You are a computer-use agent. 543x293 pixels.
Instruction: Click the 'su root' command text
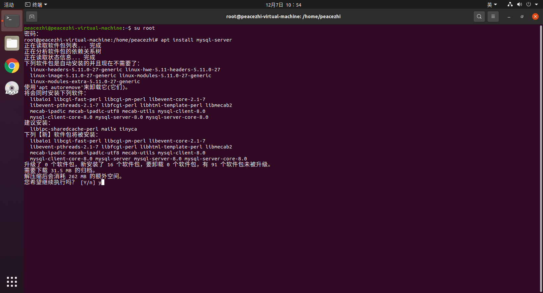coord(144,28)
